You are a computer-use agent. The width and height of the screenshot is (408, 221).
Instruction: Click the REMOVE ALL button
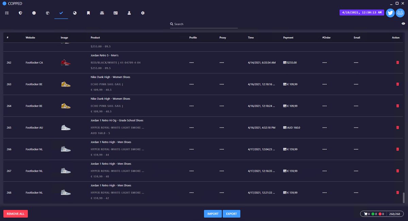click(16, 214)
